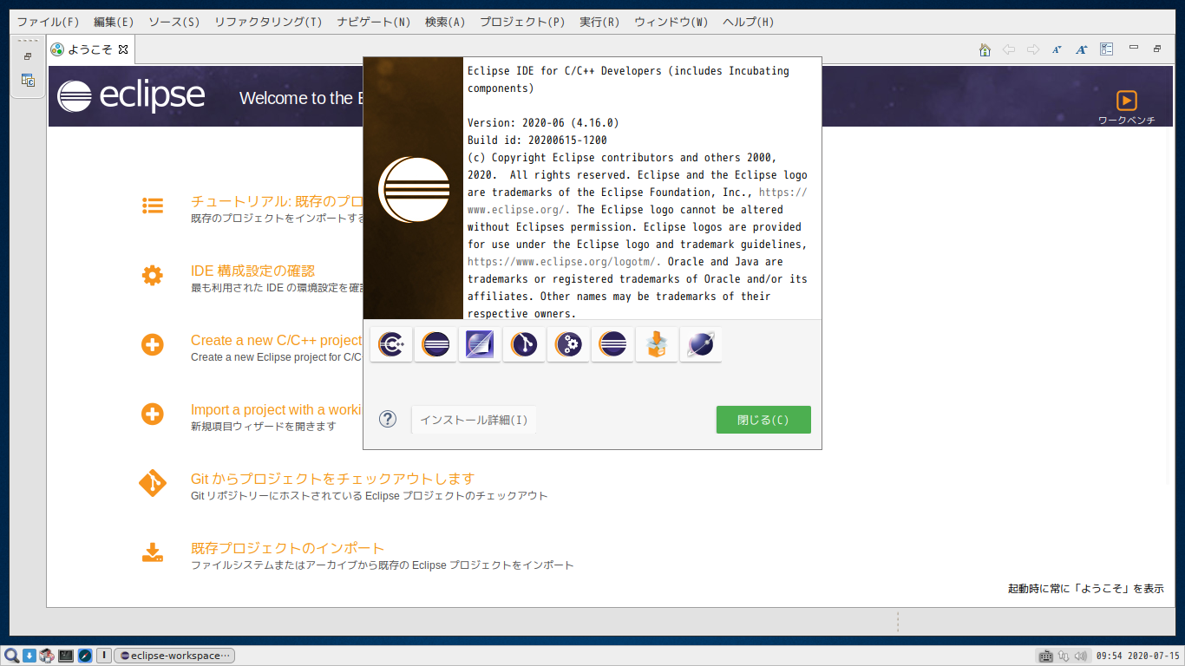Click the download tray icon beside 既存プロジェクトのインポート
The image size is (1185, 666).
pyautogui.click(x=153, y=552)
